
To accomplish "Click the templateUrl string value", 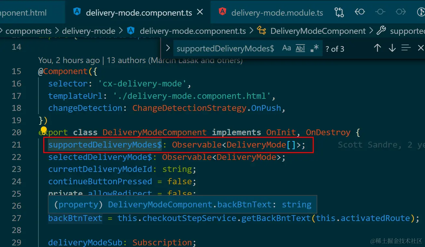I will (x=192, y=96).
